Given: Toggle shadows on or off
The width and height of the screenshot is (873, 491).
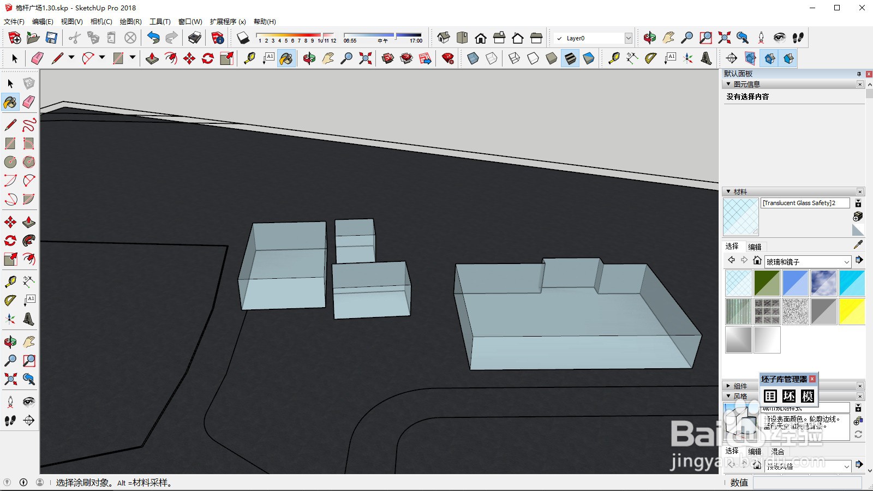Looking at the screenshot, I should tap(243, 38).
